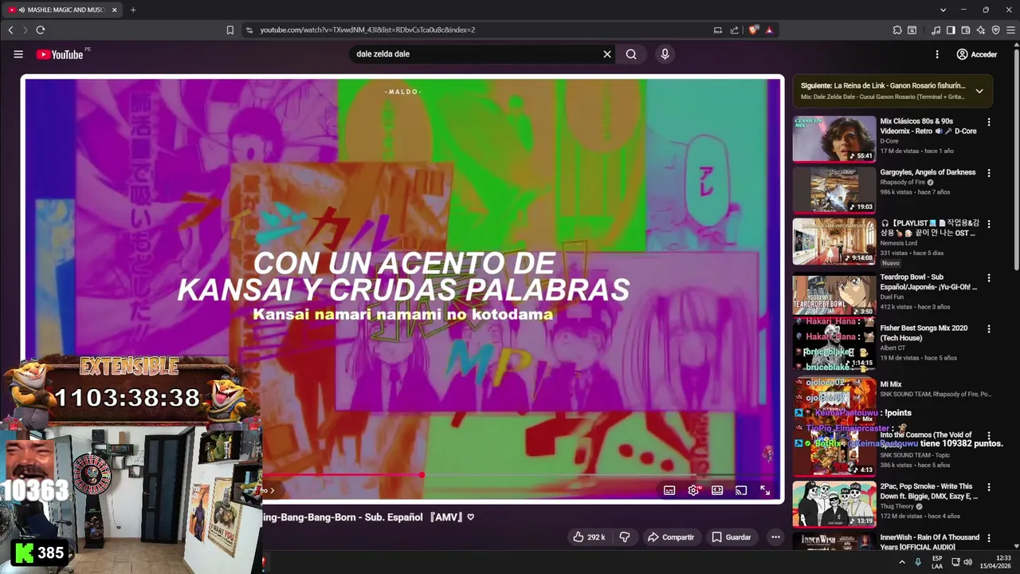Toggle the browser sidebar panel
The image size is (1020, 574).
(x=951, y=29)
